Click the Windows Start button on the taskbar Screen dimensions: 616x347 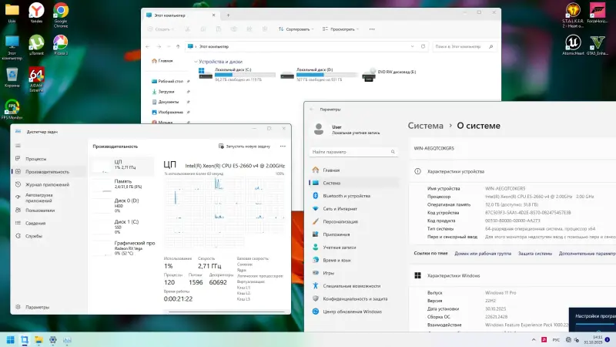[x=10, y=339]
